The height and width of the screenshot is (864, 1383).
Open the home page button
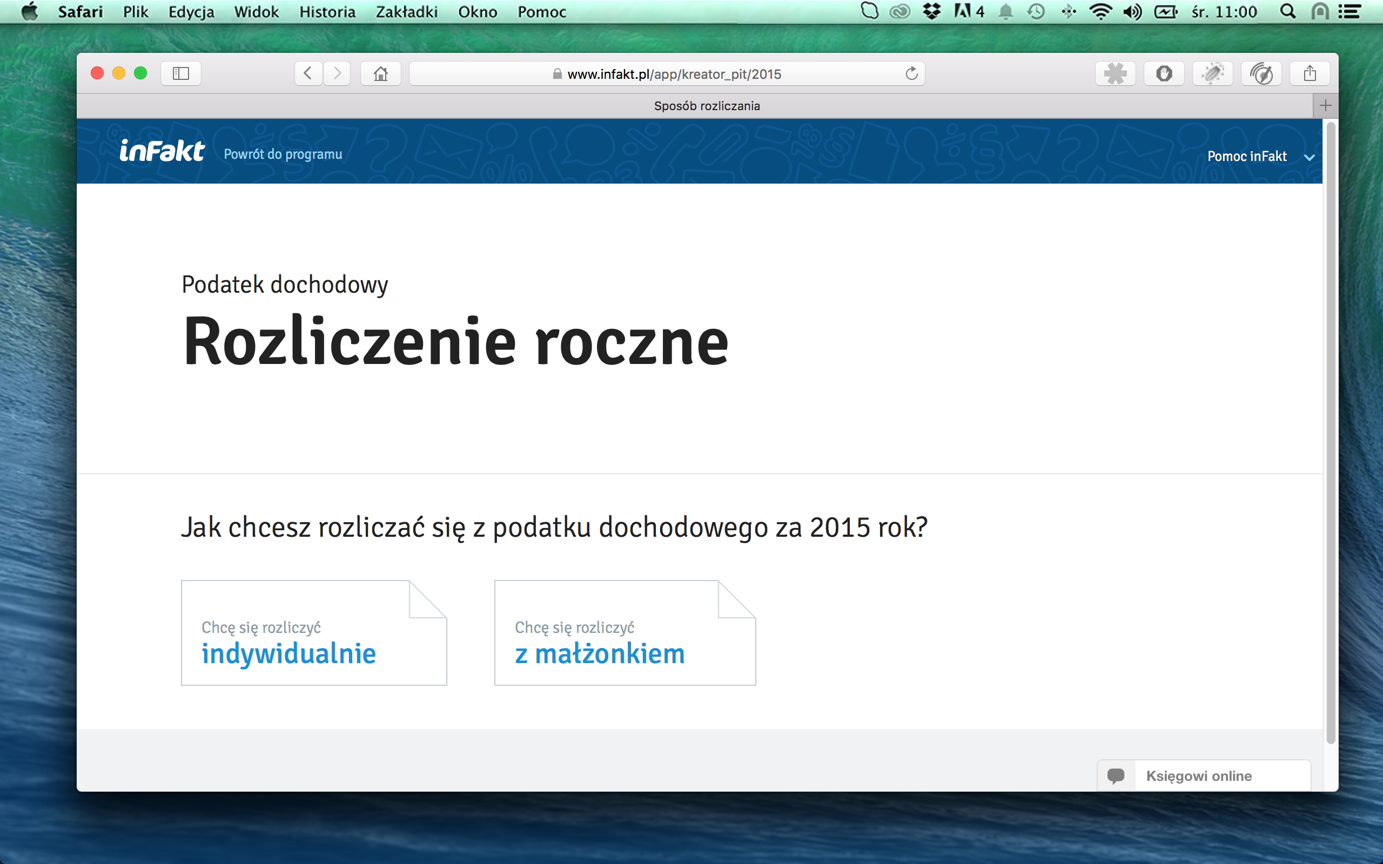381,73
